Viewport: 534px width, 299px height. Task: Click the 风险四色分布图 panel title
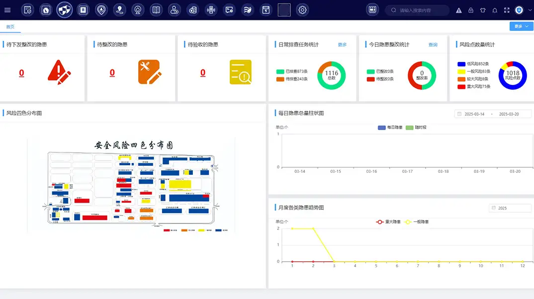click(x=24, y=113)
